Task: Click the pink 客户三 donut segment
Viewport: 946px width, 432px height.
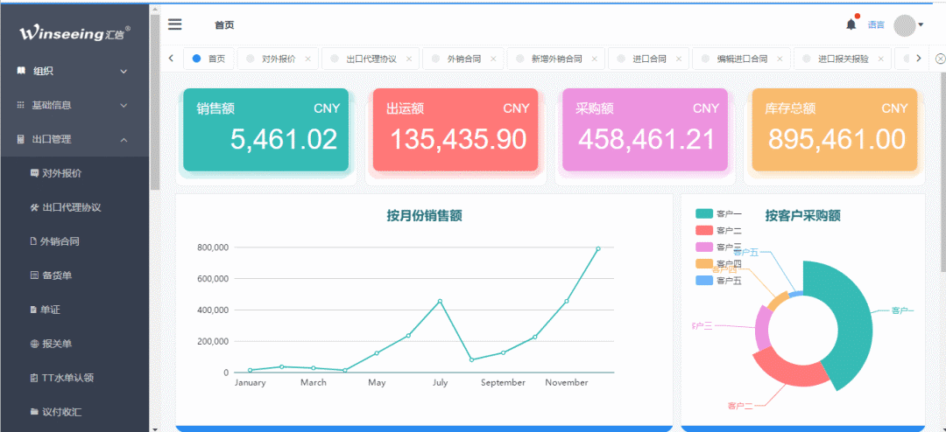Action: coord(763,327)
